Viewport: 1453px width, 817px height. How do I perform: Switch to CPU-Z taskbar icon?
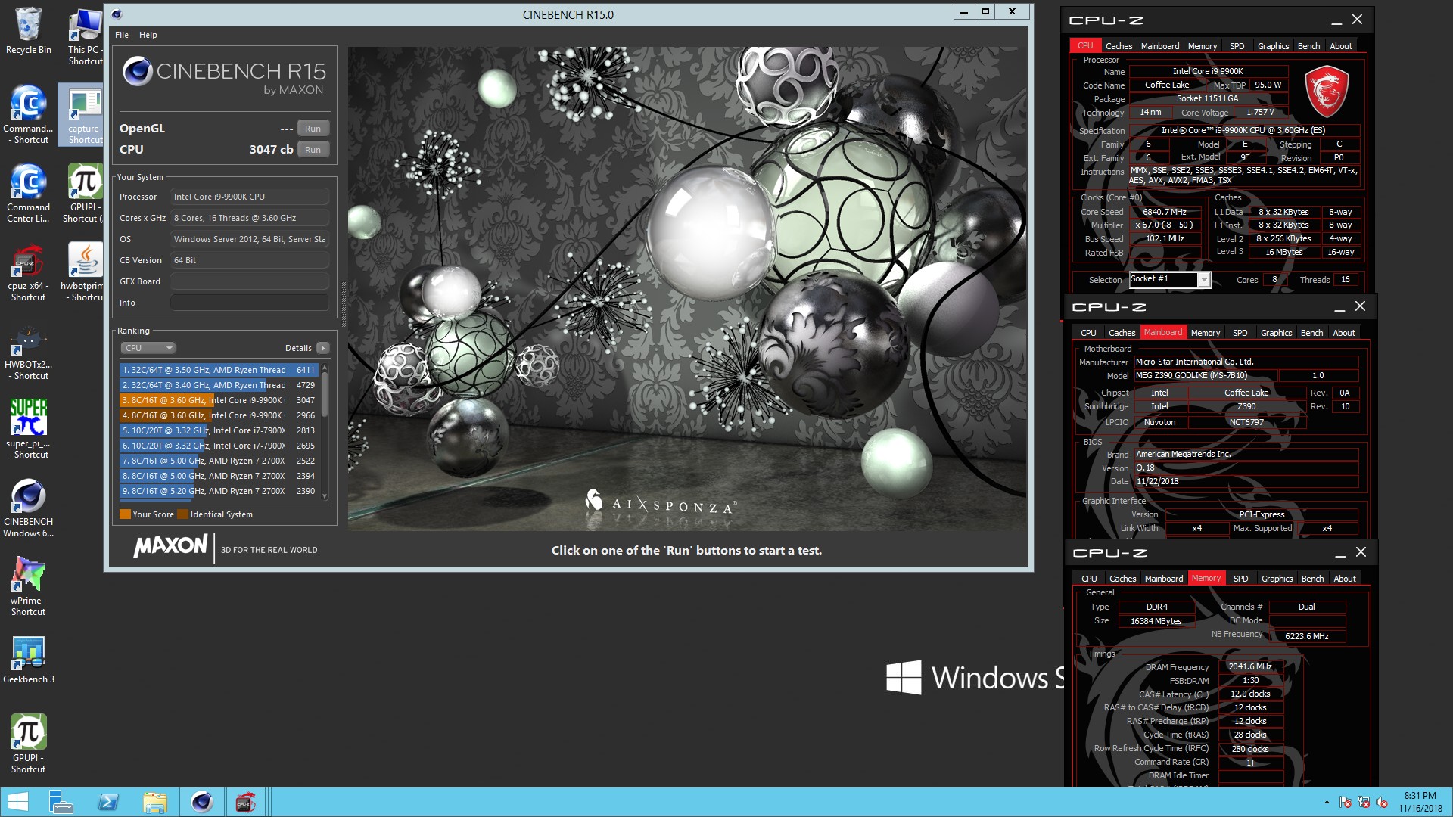pos(245,802)
